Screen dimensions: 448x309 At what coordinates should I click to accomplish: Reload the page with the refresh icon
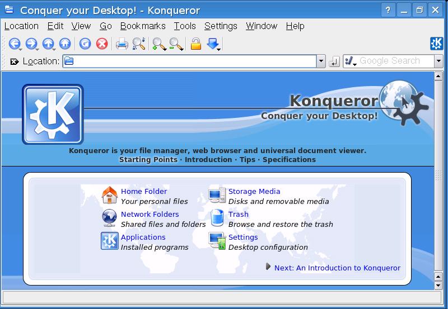(85, 44)
